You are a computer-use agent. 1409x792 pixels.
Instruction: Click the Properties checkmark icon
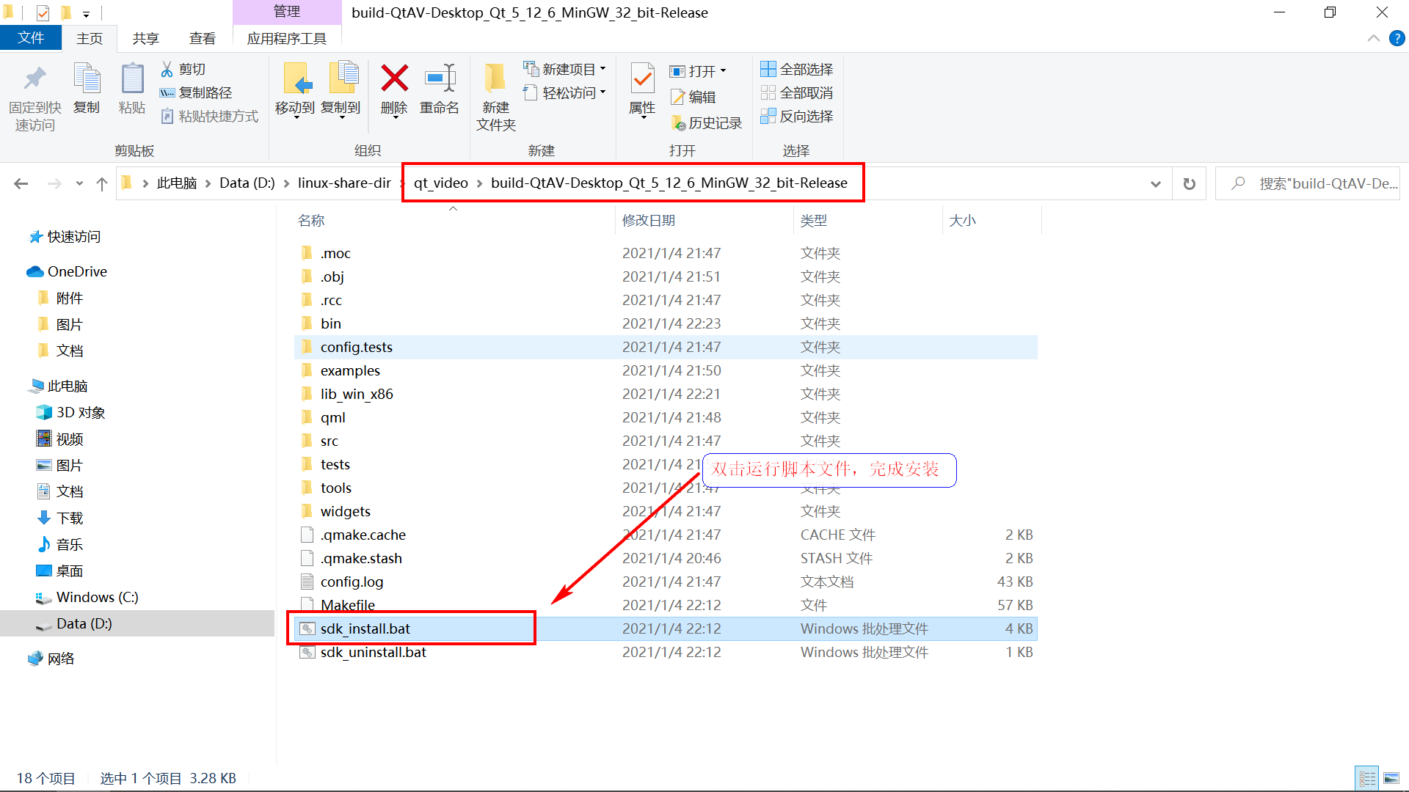[x=642, y=79]
